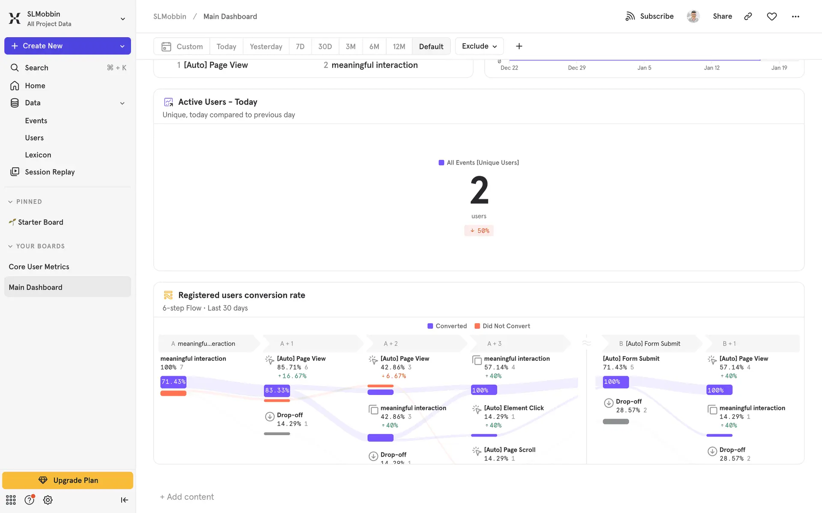Toggle the Converted legend item
The height and width of the screenshot is (513, 822).
447,326
